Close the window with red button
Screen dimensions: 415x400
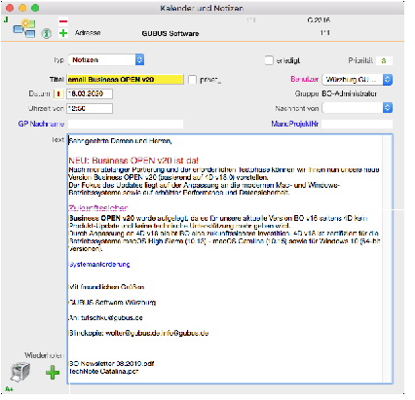click(x=10, y=8)
